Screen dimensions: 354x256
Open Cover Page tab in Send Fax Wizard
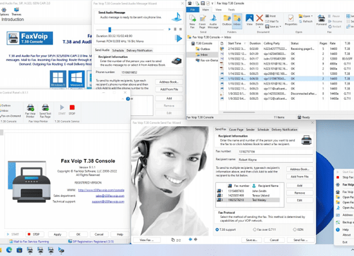click(236, 129)
